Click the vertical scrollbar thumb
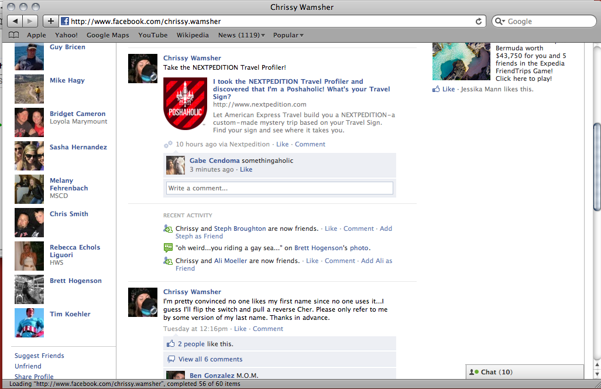This screenshot has height=389, width=601. 597,166
